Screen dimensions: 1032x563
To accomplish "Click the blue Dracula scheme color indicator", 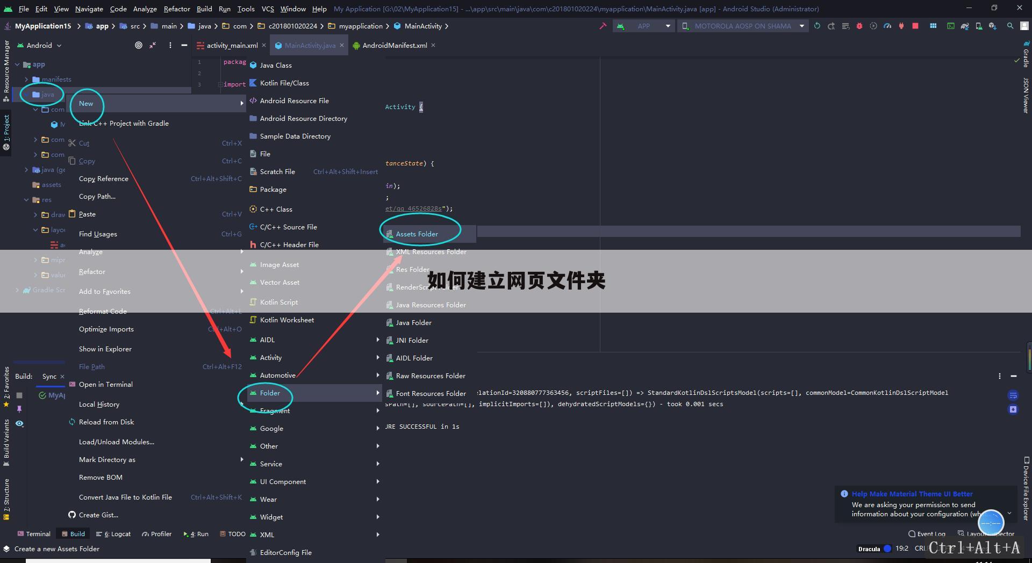I will (887, 549).
